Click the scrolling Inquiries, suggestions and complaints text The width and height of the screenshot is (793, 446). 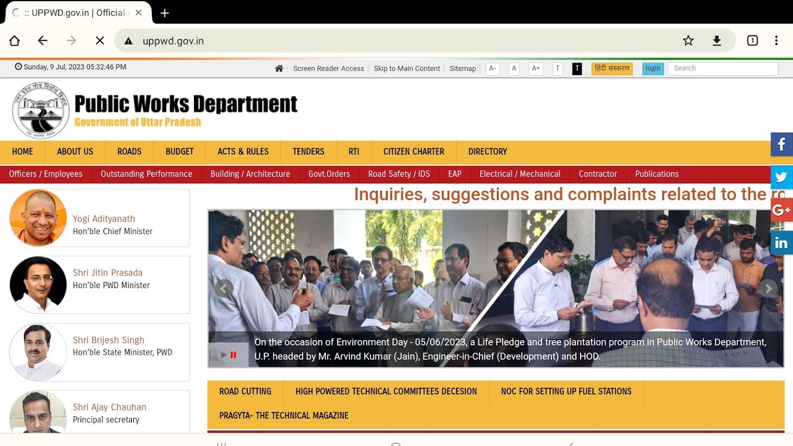tap(569, 195)
